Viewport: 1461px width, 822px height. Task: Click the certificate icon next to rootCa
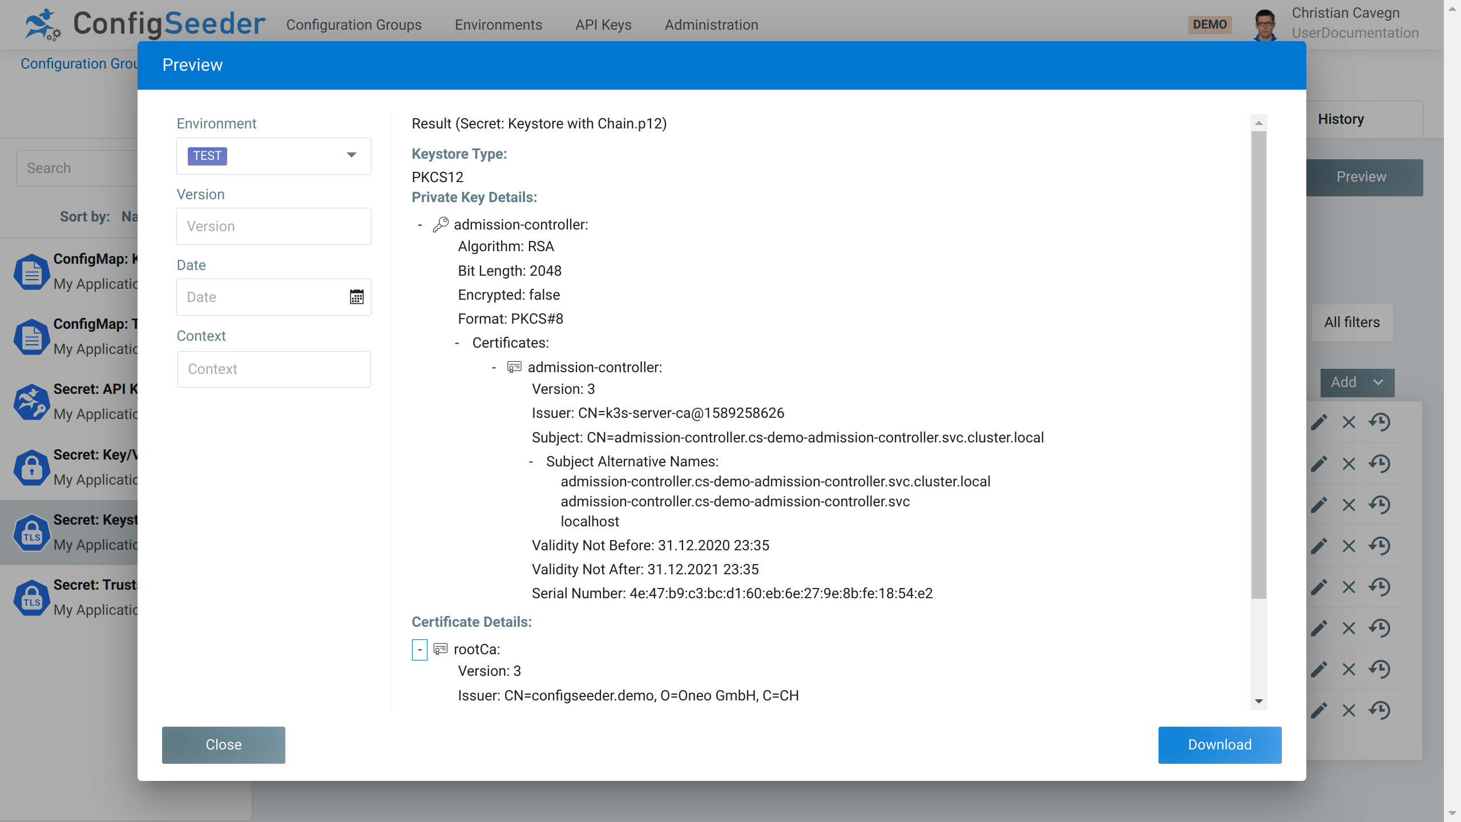tap(439, 649)
